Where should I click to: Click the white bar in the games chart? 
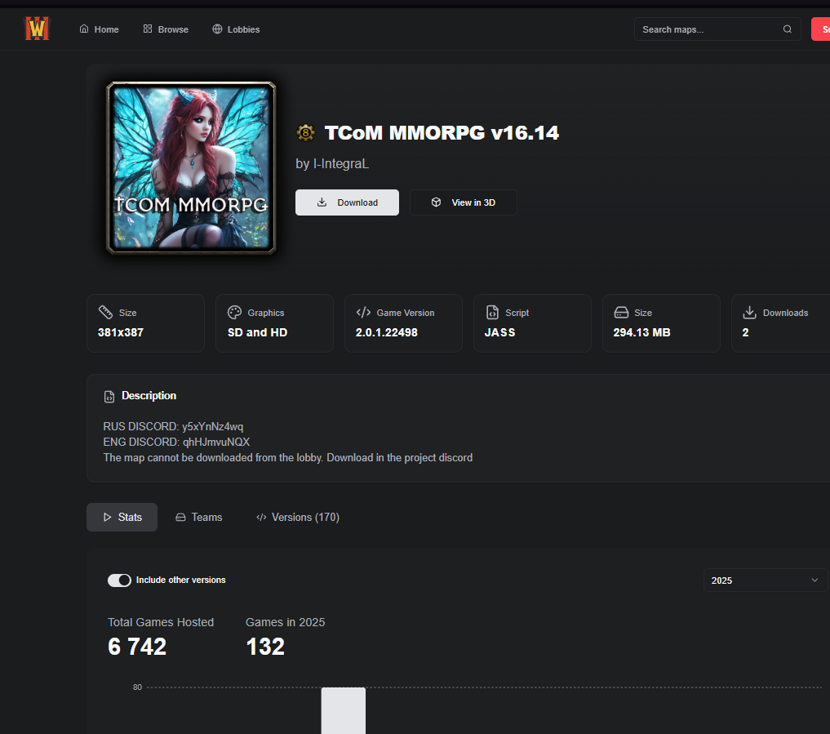tap(343, 710)
